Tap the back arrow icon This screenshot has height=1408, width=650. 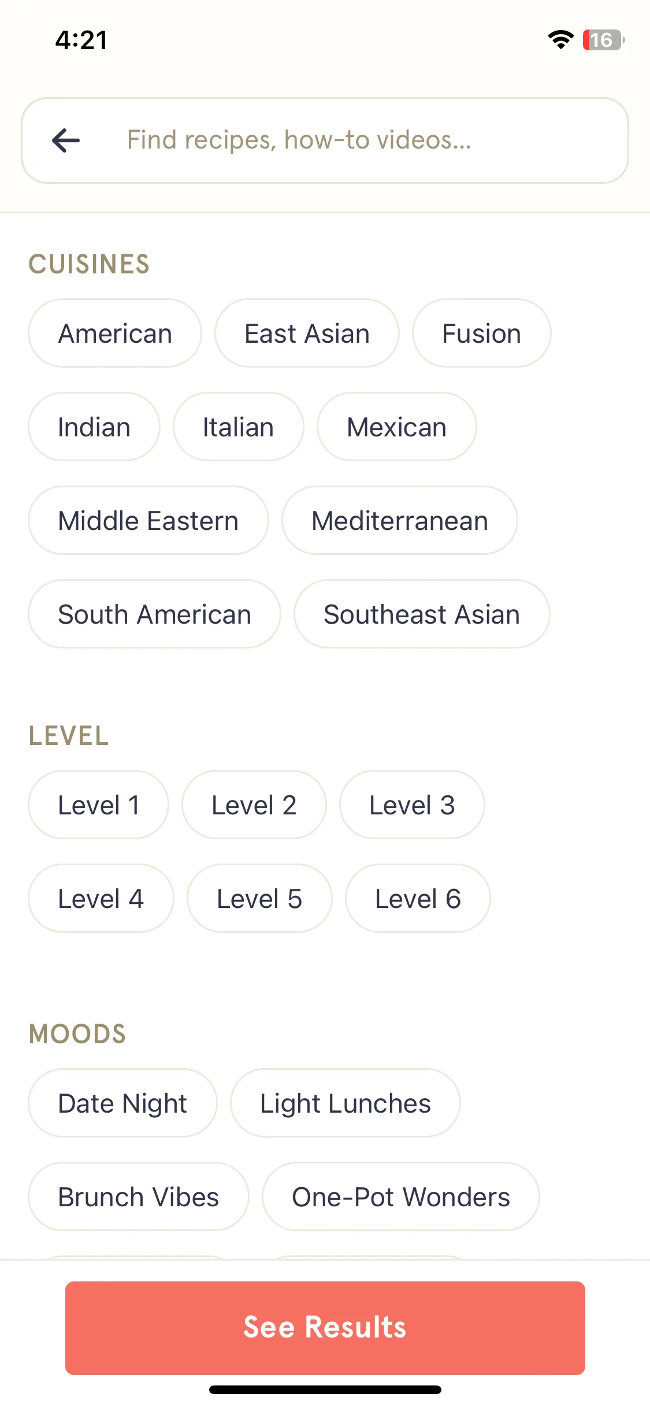tap(66, 140)
